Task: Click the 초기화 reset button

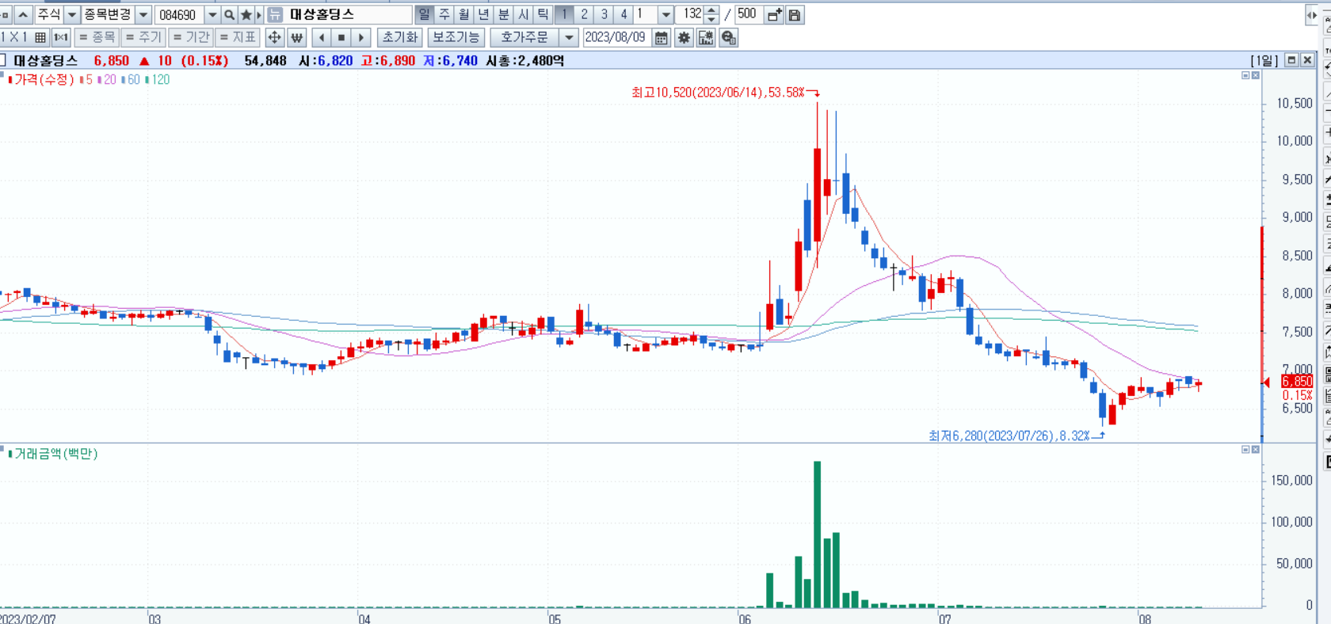Action: coord(400,37)
